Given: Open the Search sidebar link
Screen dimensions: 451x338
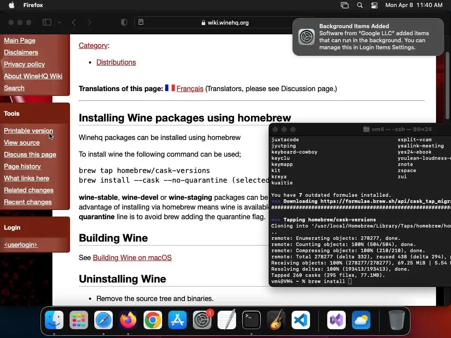Looking at the screenshot, I should pyautogui.click(x=14, y=88).
